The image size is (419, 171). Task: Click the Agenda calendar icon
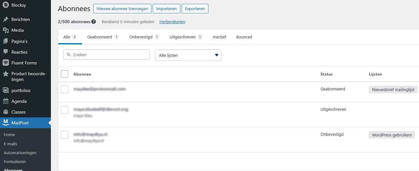tap(5, 101)
